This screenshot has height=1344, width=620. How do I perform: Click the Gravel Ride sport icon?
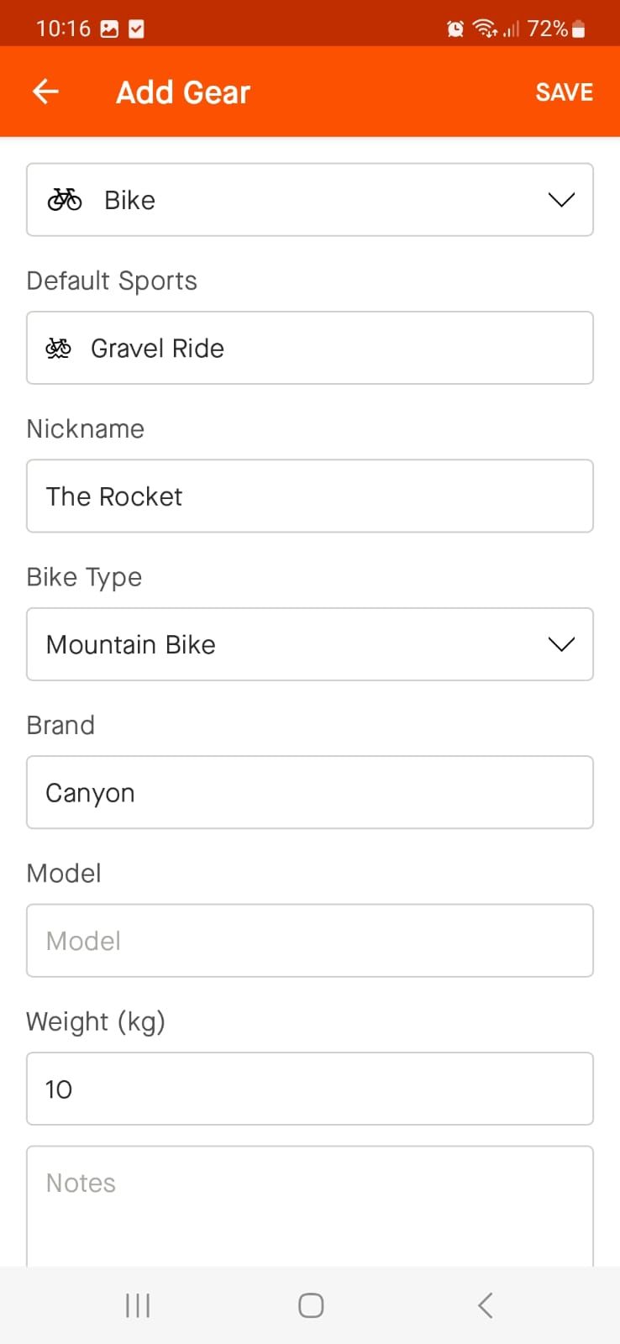coord(59,349)
